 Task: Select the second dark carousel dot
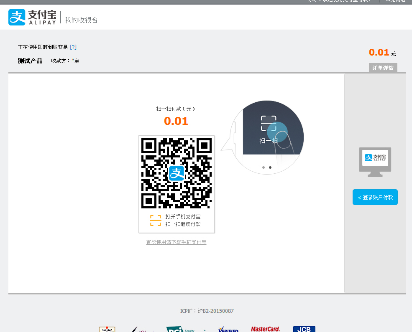(270, 167)
